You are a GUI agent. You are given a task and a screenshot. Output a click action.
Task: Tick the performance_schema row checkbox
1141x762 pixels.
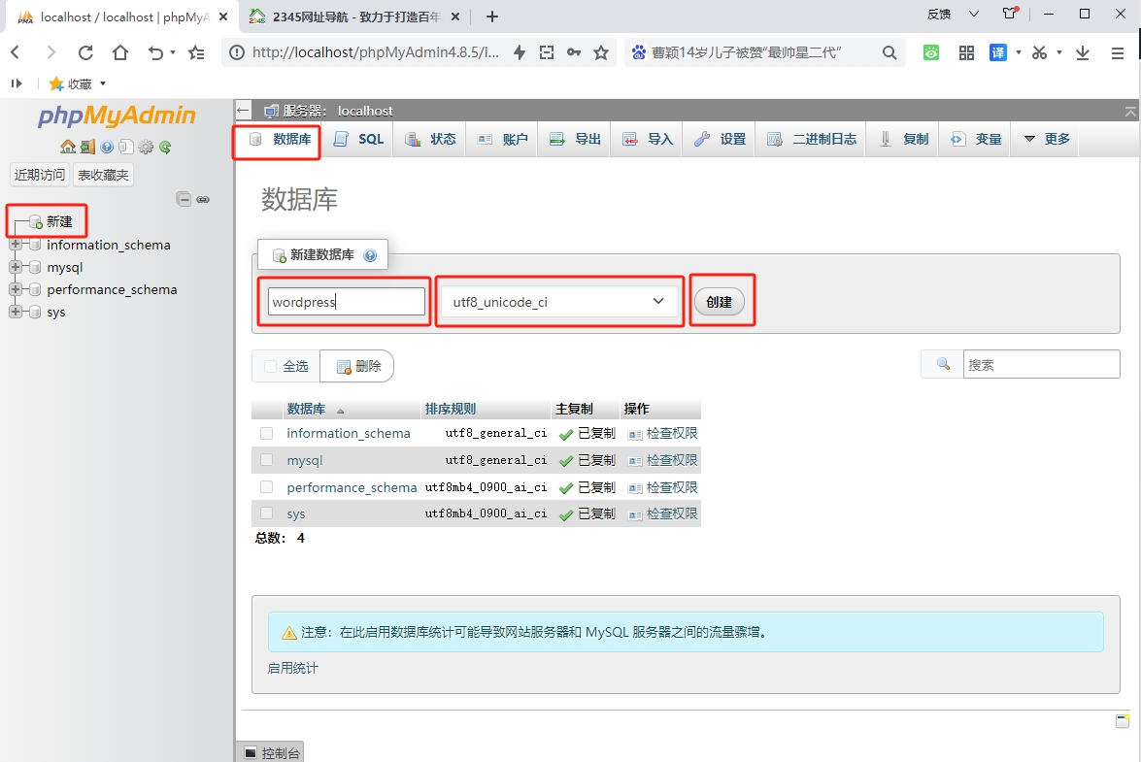tap(266, 486)
